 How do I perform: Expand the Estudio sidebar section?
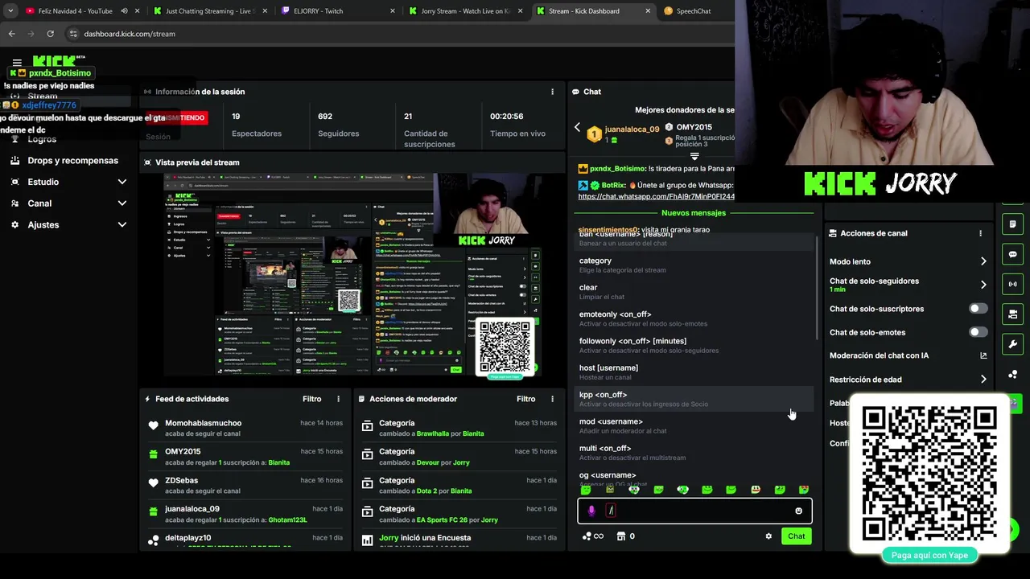[x=122, y=182]
